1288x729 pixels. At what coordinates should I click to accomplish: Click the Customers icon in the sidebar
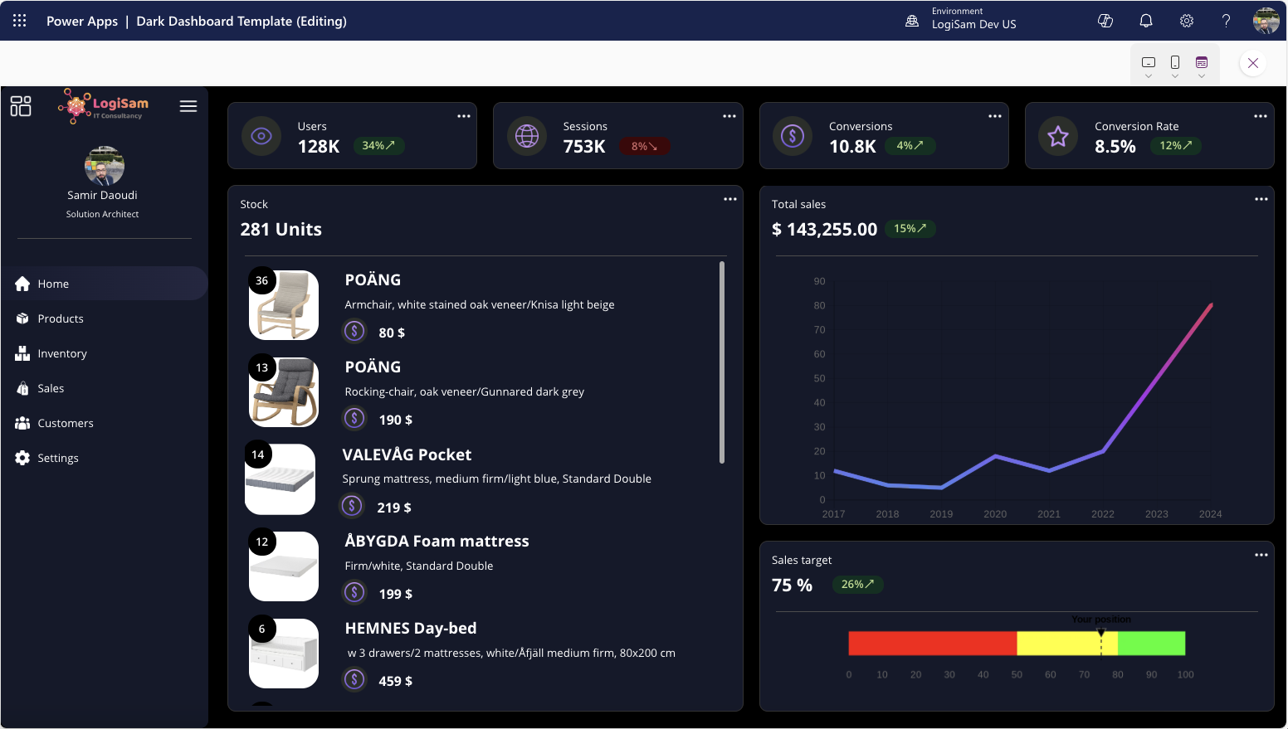click(22, 423)
